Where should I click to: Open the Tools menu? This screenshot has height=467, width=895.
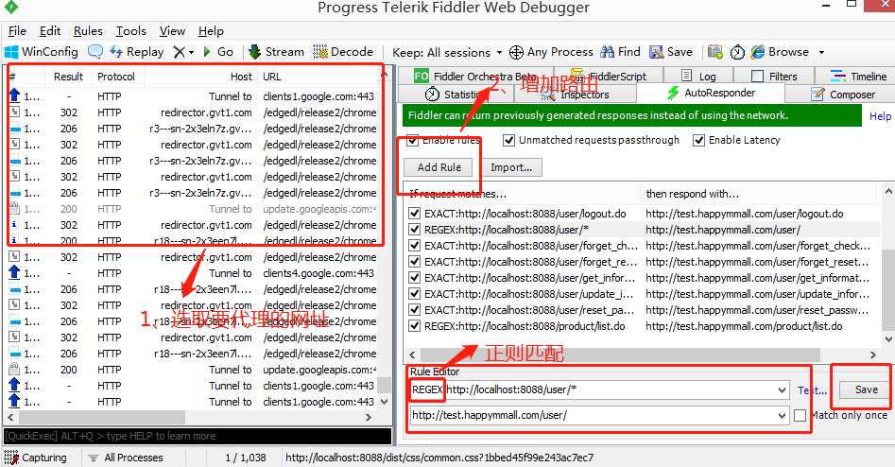pos(130,31)
